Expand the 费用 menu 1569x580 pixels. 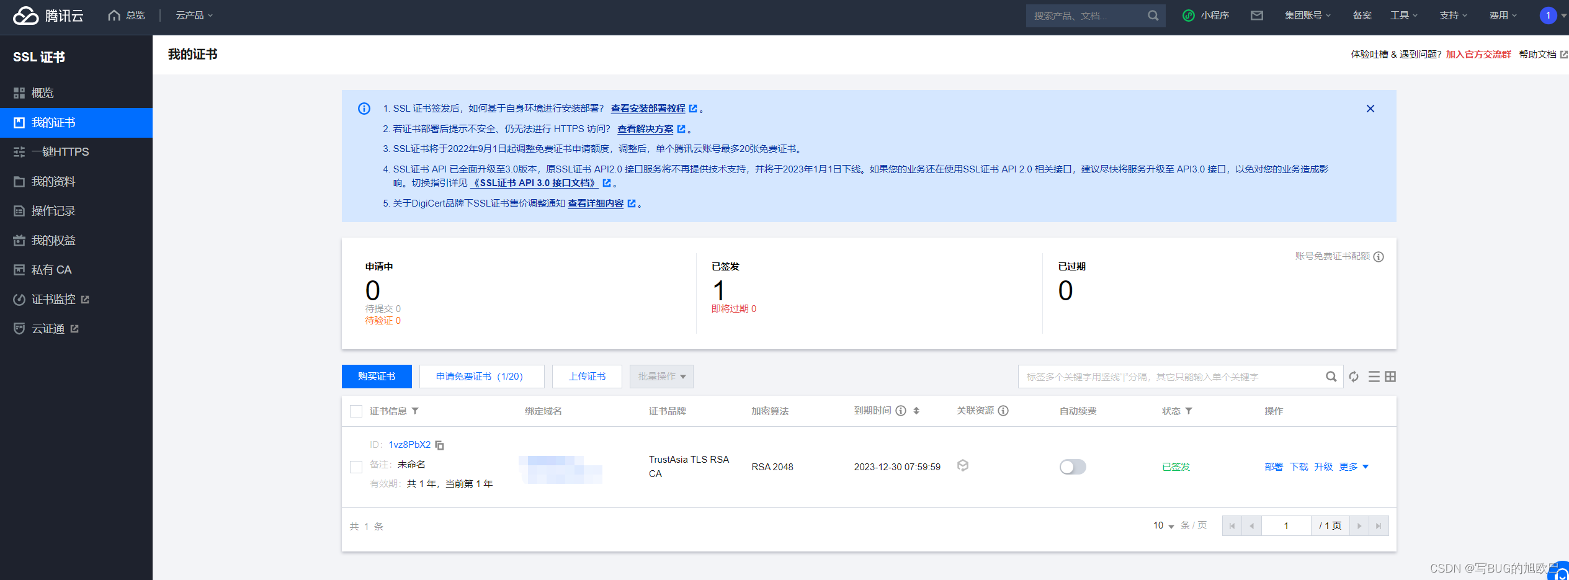tap(1503, 16)
